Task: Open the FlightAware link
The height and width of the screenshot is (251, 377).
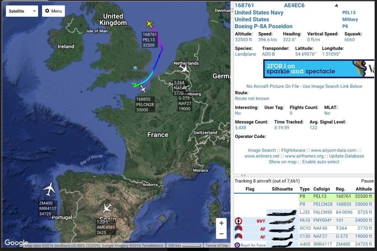Action: [293, 150]
